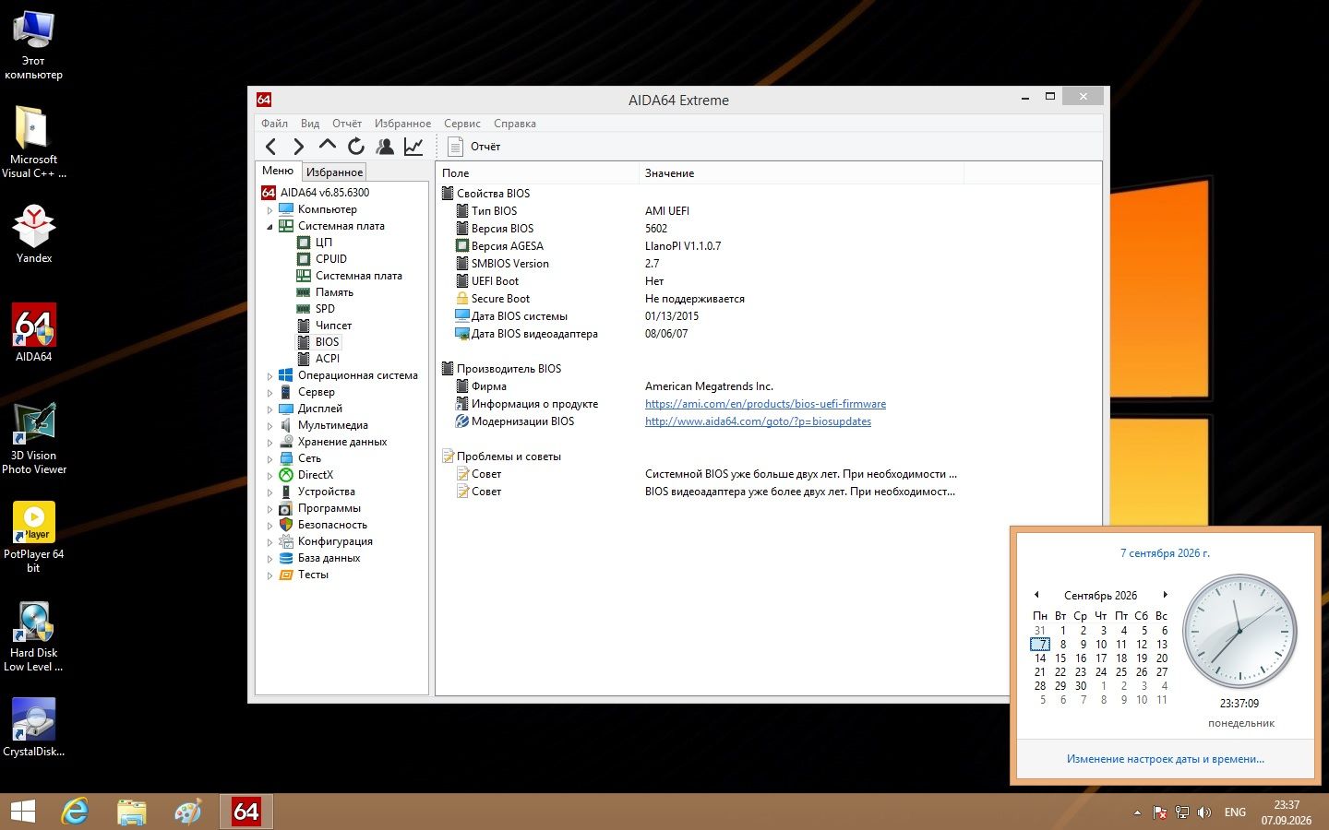Image resolution: width=1329 pixels, height=830 pixels.
Task: Click the volume speaker tray icon
Action: [x=1203, y=812]
